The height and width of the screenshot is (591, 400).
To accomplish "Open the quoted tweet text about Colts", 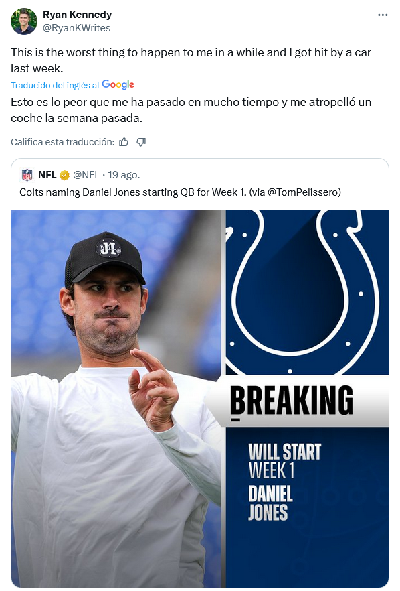I will pyautogui.click(x=180, y=192).
